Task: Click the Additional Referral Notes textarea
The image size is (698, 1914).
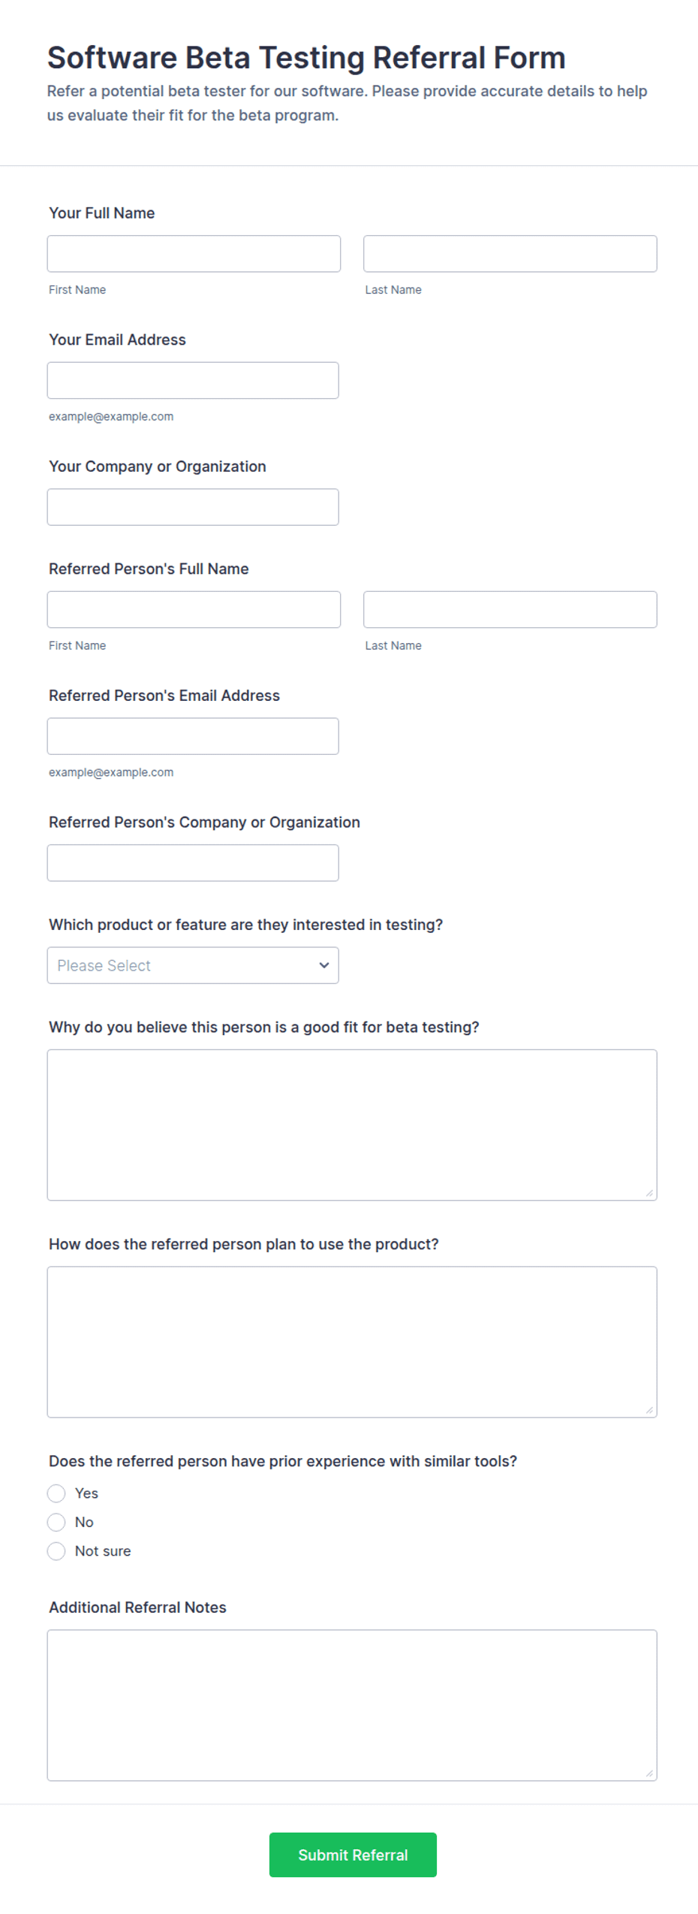Action: coord(352,1705)
